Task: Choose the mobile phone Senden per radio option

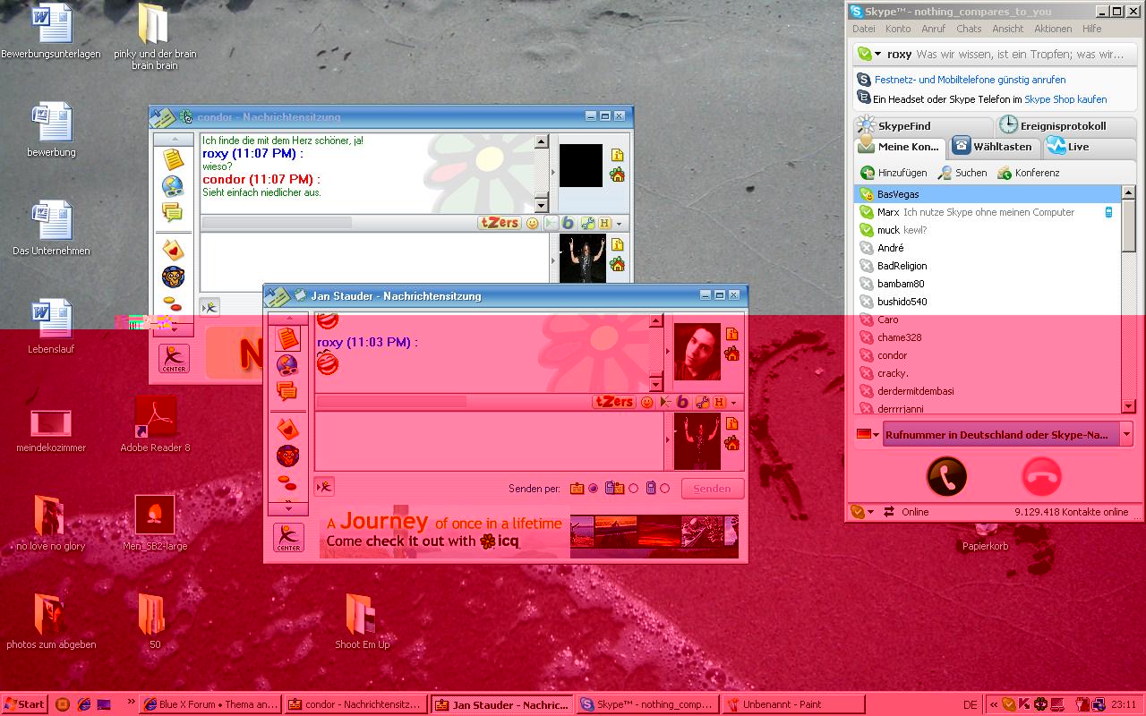Action: tap(665, 489)
